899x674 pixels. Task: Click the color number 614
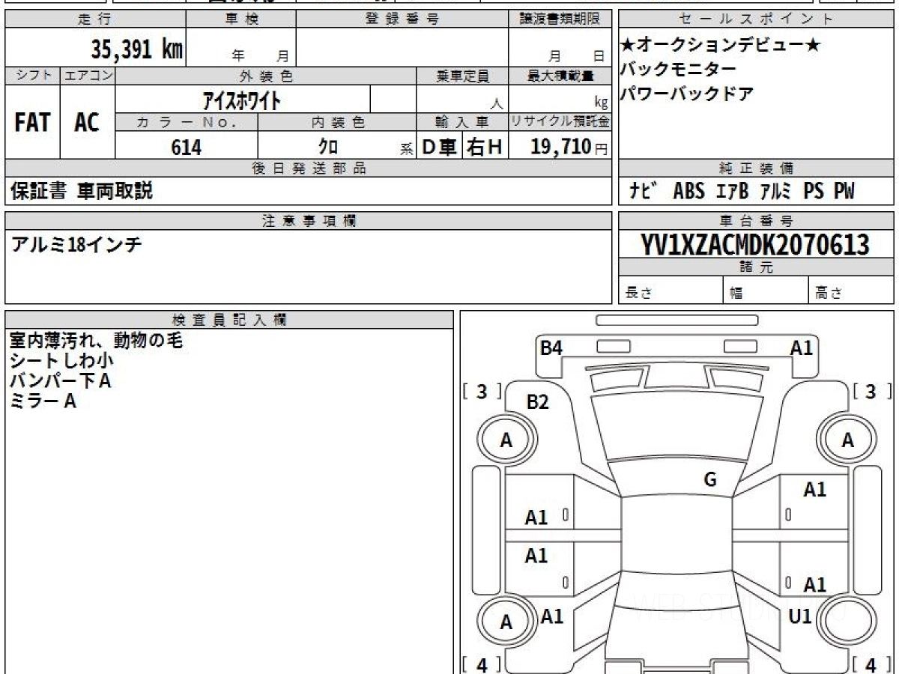click(186, 148)
